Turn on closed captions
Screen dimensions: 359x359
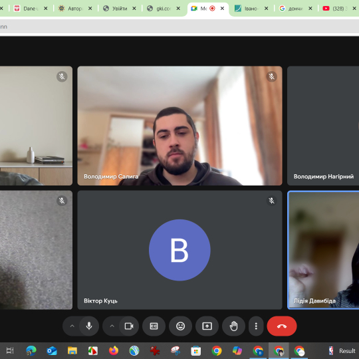point(154,326)
